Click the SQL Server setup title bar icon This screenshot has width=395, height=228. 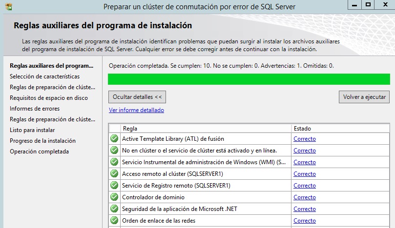pos(9,6)
